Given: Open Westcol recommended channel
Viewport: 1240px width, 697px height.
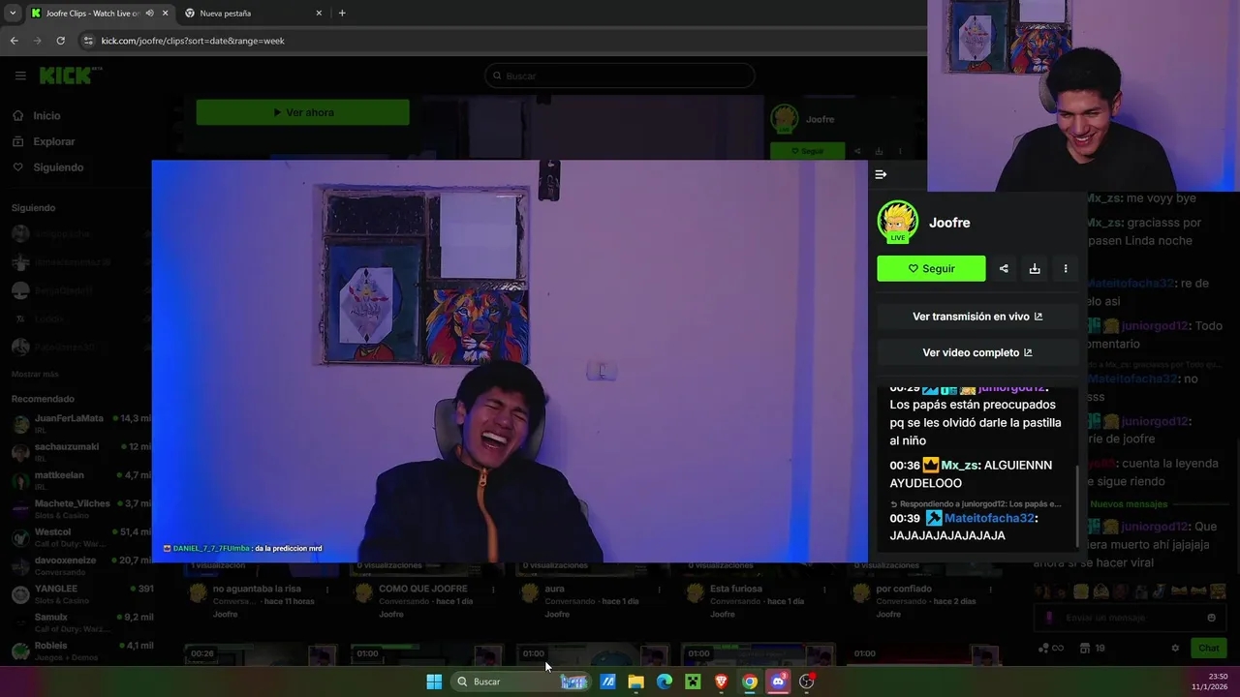Looking at the screenshot, I should tap(81, 536).
